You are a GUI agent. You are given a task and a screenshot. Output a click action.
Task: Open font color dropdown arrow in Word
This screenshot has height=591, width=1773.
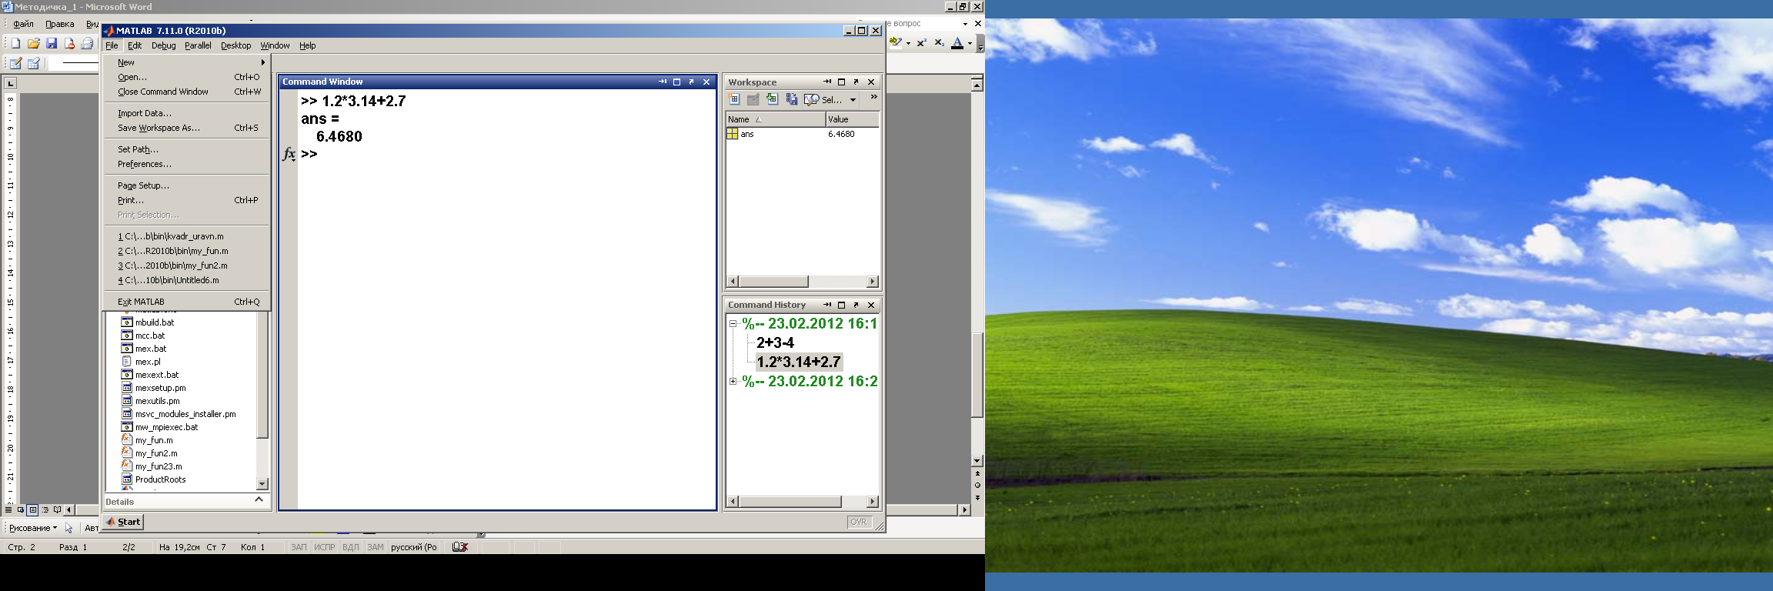(970, 43)
